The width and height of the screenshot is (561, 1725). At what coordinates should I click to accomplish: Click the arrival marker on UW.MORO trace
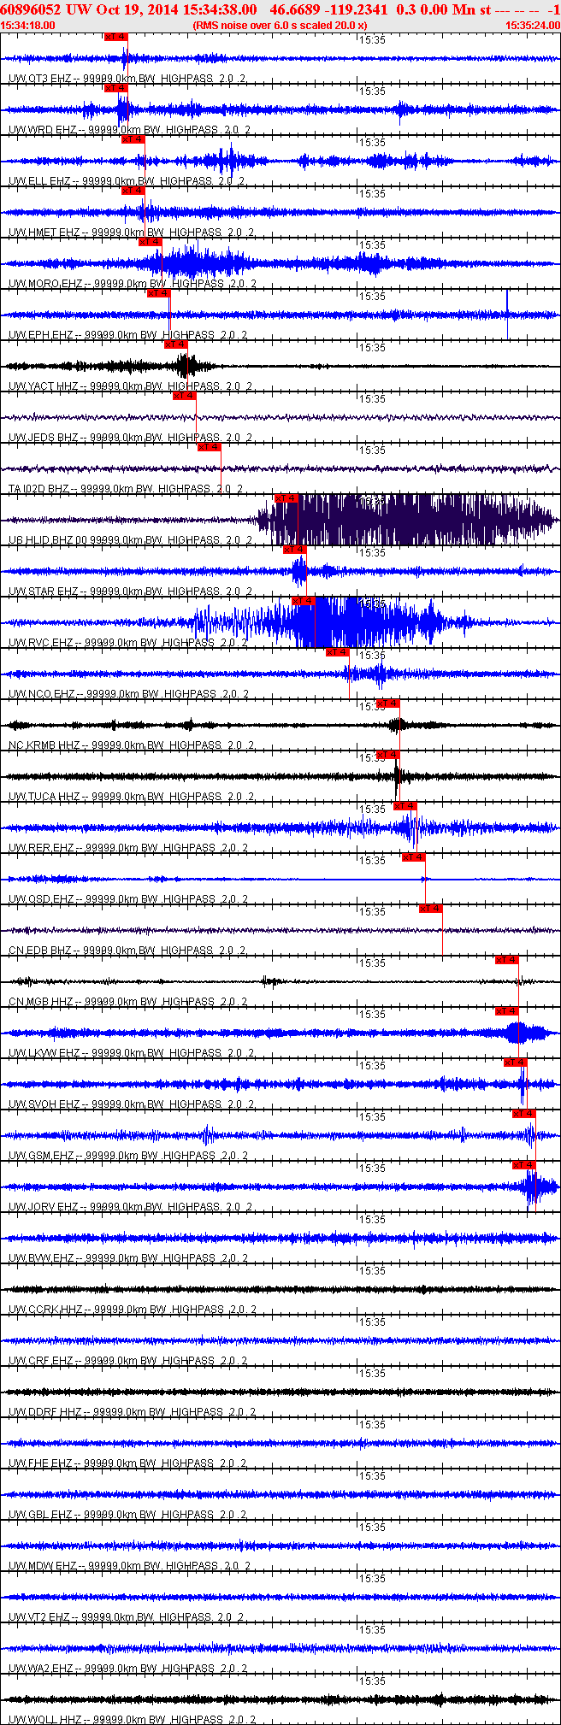pos(150,242)
